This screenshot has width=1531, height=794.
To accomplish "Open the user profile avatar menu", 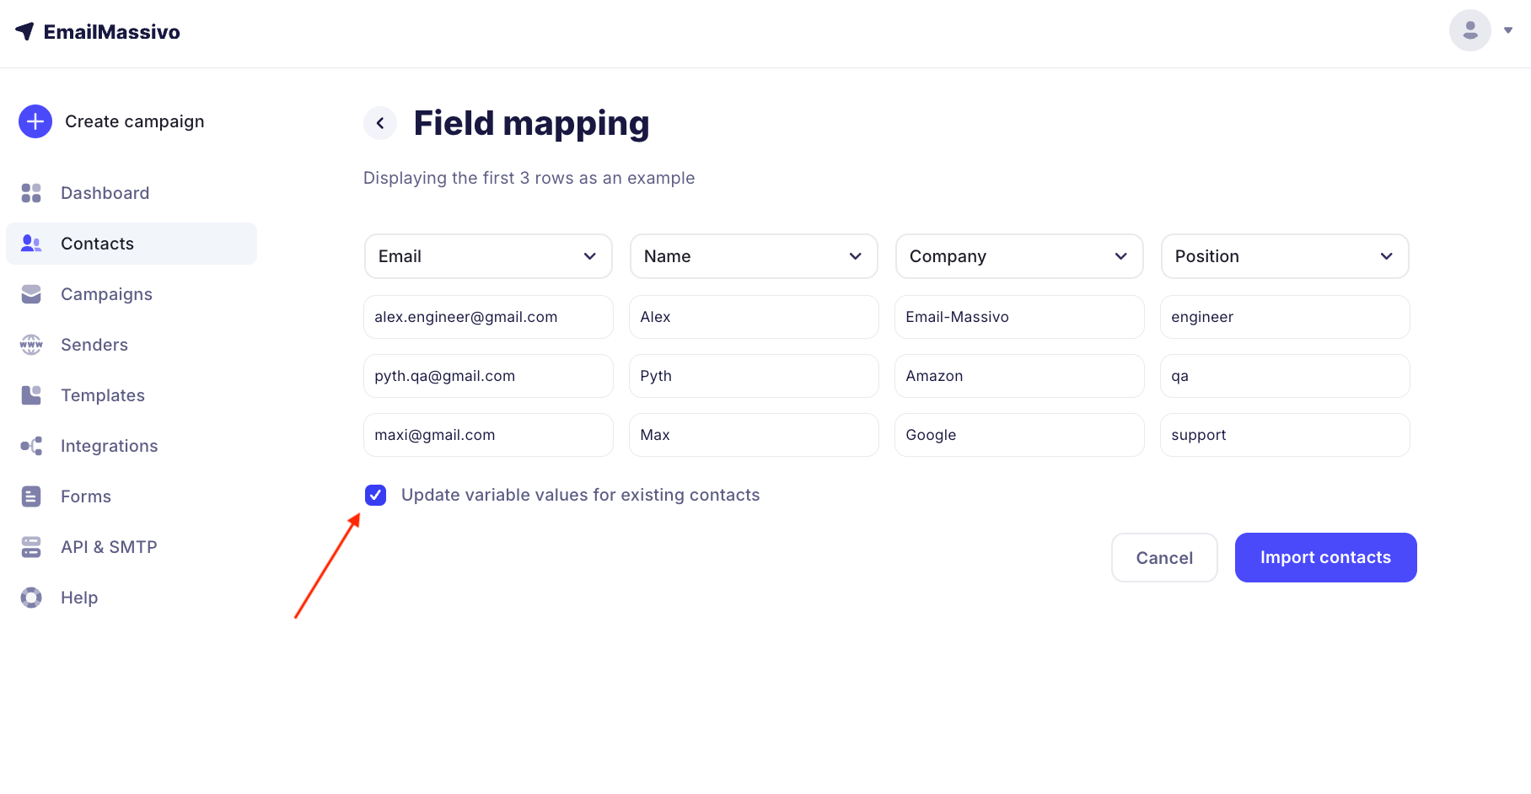I will click(1470, 30).
